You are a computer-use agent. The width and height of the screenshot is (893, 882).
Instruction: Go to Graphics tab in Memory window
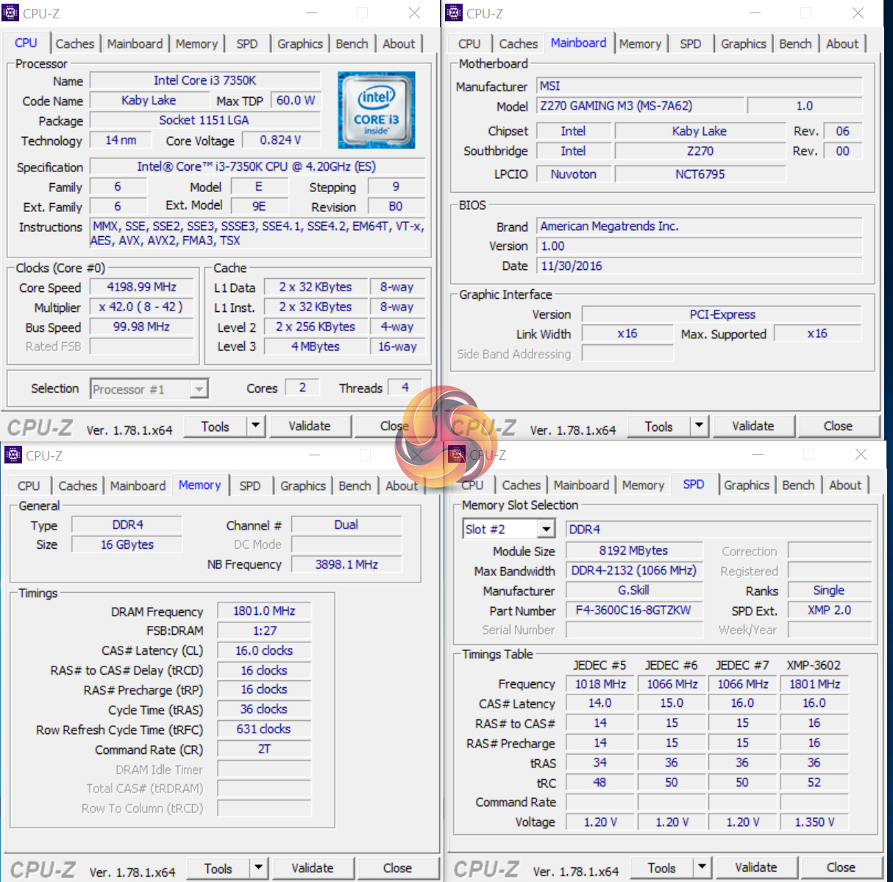(x=303, y=486)
